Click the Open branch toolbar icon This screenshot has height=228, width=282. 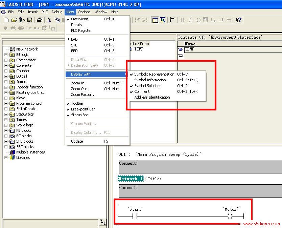click(213, 20)
